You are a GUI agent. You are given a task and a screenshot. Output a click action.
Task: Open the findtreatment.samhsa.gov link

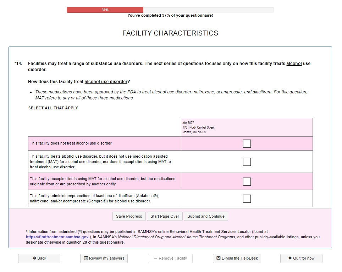[57, 237]
